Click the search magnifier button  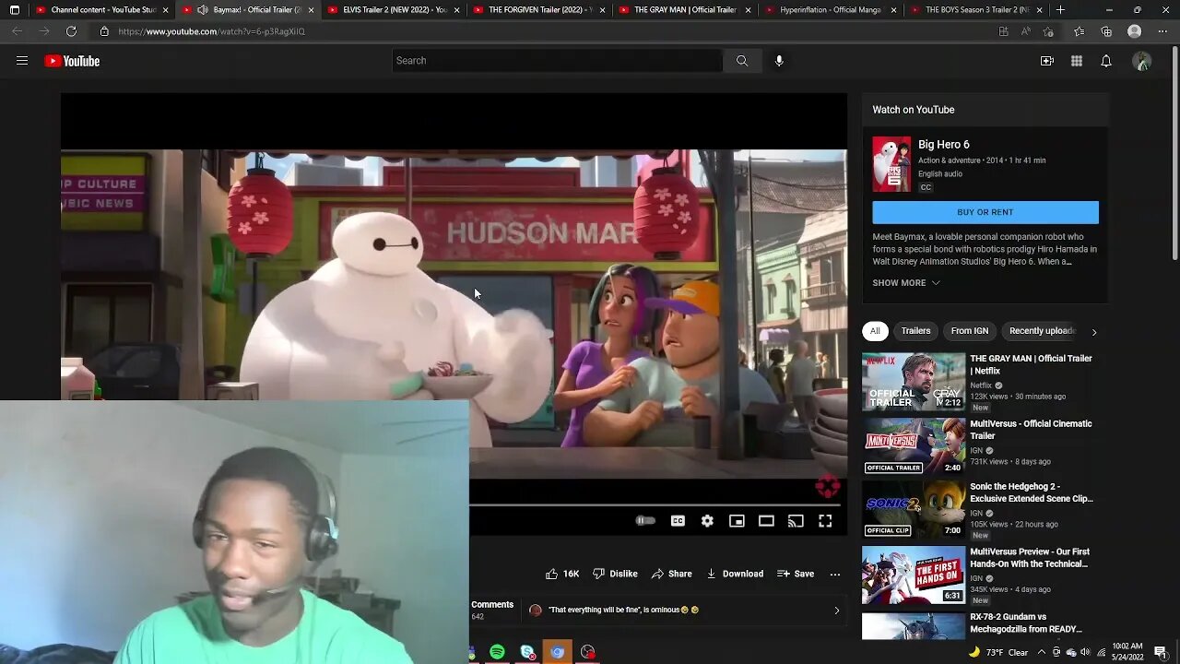(x=742, y=61)
